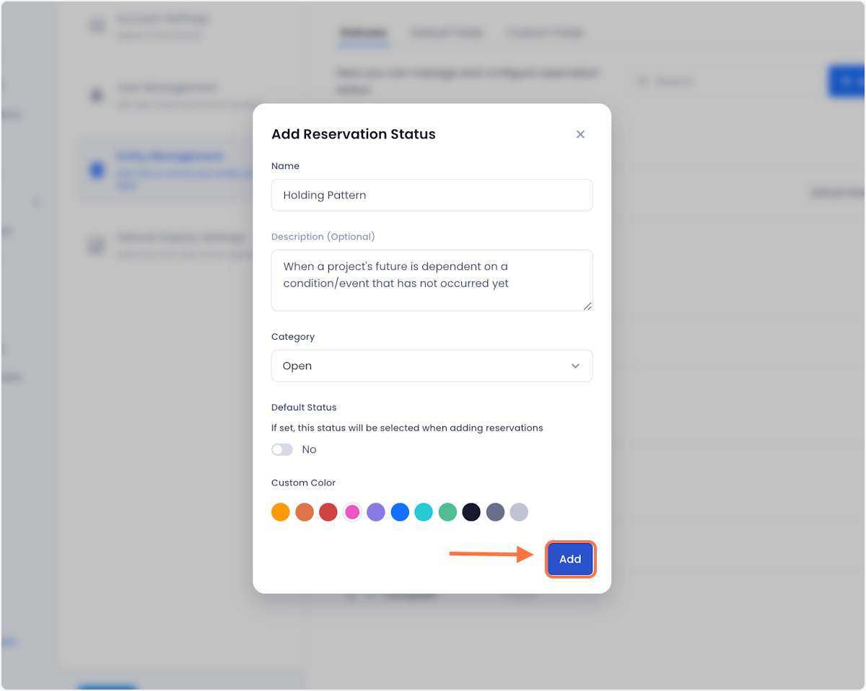The width and height of the screenshot is (866, 691).
Task: Select the black color swatch
Action: click(471, 512)
